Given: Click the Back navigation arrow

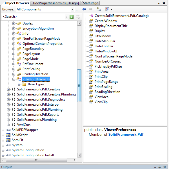Looking at the screenshot, I should click(x=84, y=9).
